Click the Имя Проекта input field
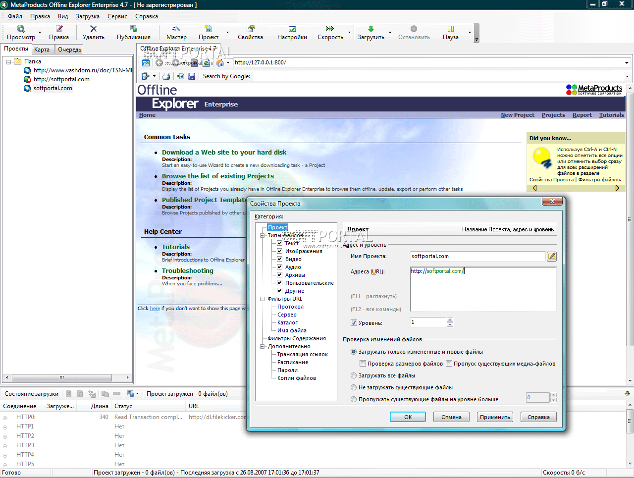This screenshot has width=634, height=478. pos(477,256)
